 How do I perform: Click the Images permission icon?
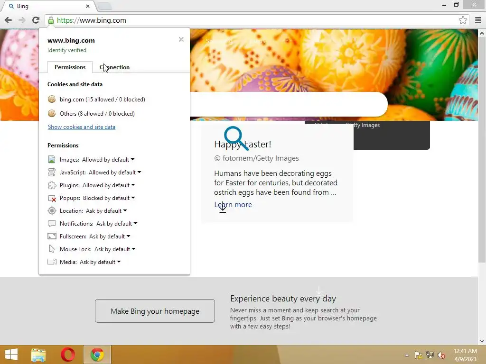point(52,160)
